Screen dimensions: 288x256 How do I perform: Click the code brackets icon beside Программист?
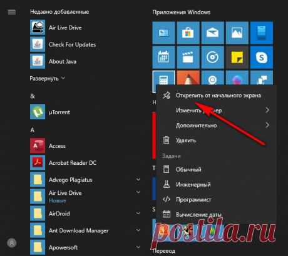(x=167, y=199)
